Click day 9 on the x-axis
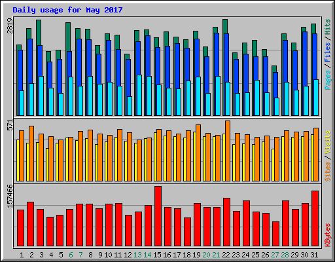The height and width of the screenshot is (262, 335). pyautogui.click(x=100, y=255)
